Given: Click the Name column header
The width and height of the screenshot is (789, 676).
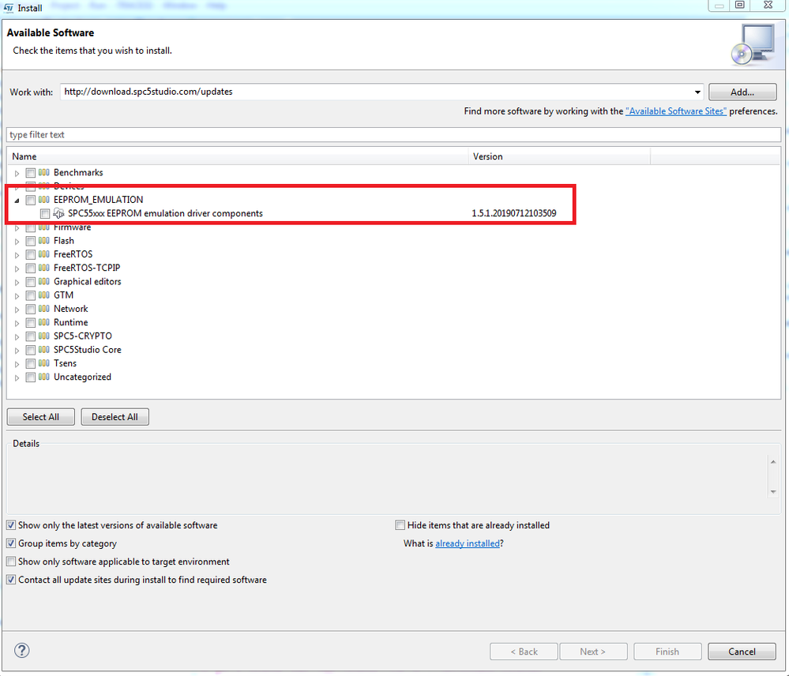Looking at the screenshot, I should click(x=238, y=156).
